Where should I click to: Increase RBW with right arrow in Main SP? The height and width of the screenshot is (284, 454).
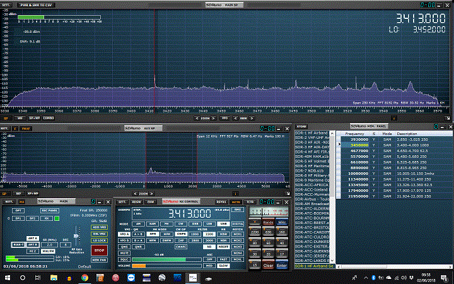click(252, 118)
